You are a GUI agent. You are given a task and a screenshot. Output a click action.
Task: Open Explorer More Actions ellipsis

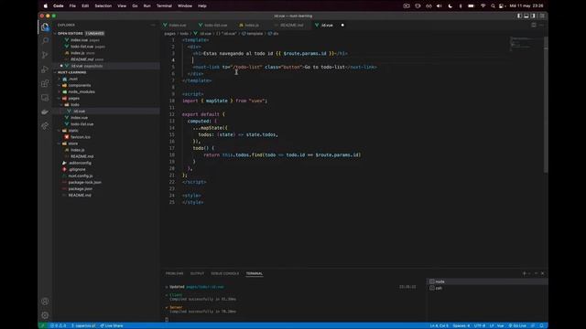tap(153, 25)
